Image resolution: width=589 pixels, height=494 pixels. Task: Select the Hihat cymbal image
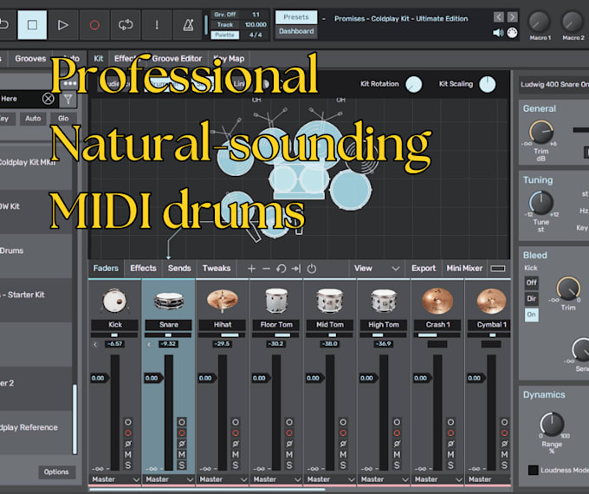(223, 301)
